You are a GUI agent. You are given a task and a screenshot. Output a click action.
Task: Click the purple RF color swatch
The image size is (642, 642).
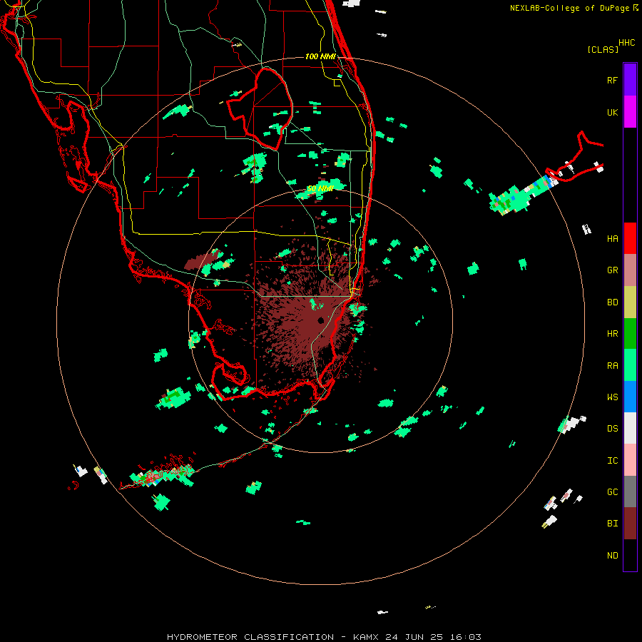pyautogui.click(x=630, y=80)
